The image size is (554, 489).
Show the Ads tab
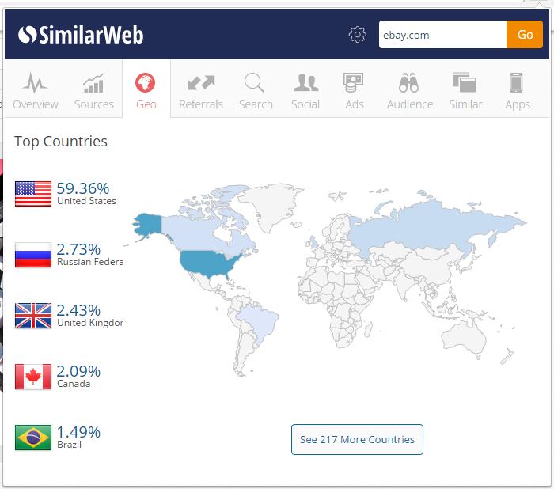[x=353, y=90]
